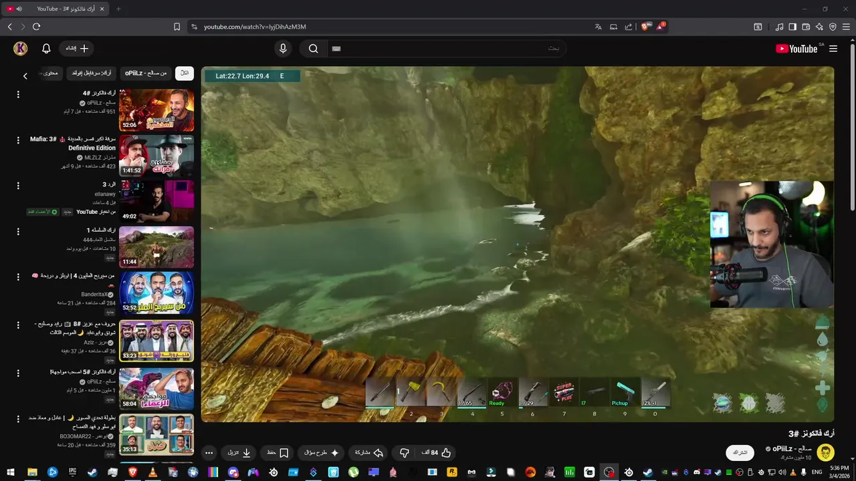Open the 35:13 'بطولة تحدي الصور' thumbnail
Image resolution: width=856 pixels, height=481 pixels.
coord(156,434)
